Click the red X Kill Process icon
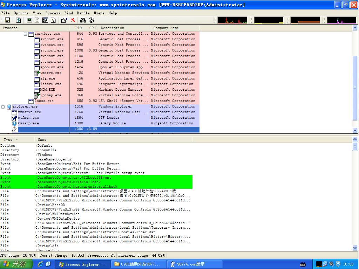The height and width of the screenshot is (269, 359). pyautogui.click(x=73, y=20)
